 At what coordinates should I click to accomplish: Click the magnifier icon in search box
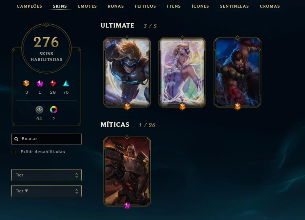click(16, 139)
